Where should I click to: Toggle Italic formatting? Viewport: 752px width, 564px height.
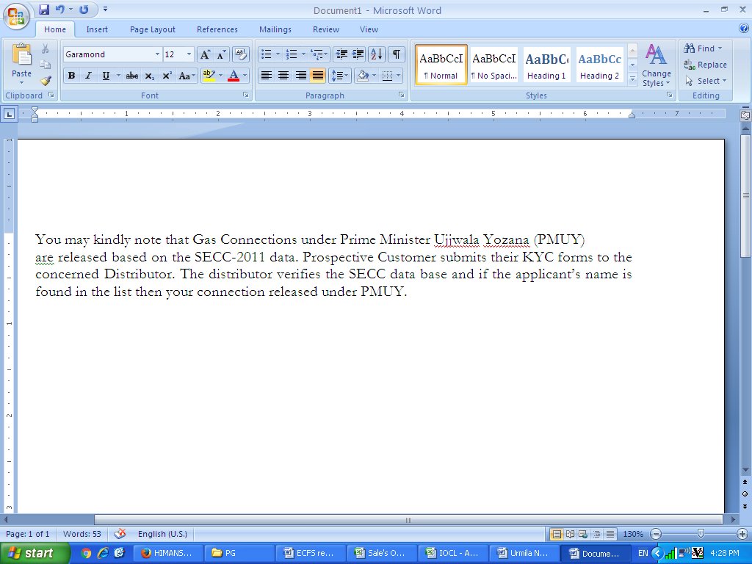coord(88,76)
